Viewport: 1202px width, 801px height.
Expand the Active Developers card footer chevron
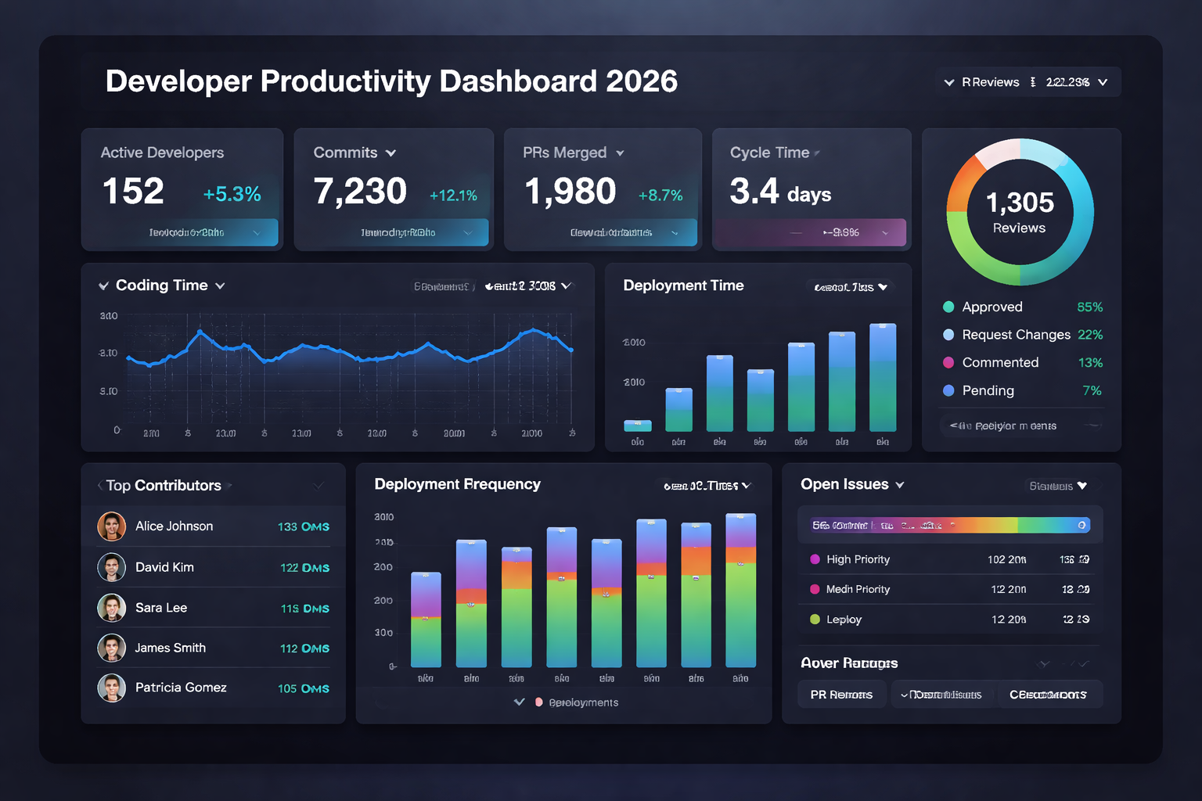click(x=257, y=233)
